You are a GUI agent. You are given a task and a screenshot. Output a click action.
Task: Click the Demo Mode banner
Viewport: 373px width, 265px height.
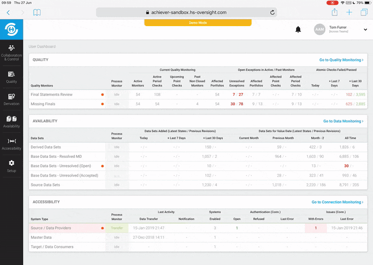coord(198,22)
